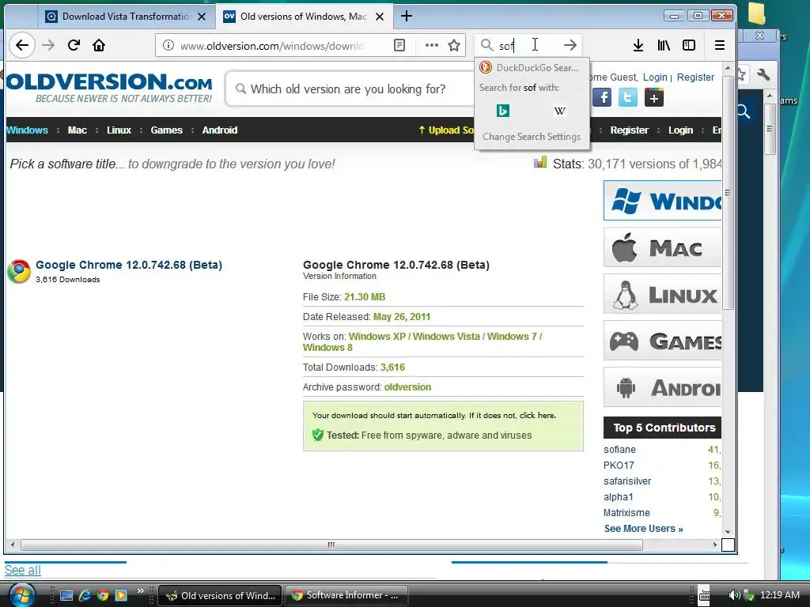Open Games in the site nav bar
The width and height of the screenshot is (810, 607).
166,130
